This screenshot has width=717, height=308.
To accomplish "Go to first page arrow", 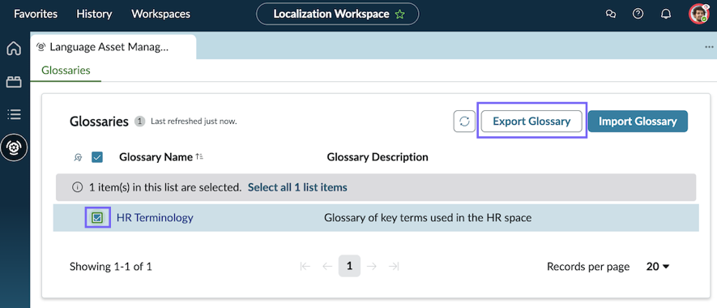I will [x=305, y=267].
